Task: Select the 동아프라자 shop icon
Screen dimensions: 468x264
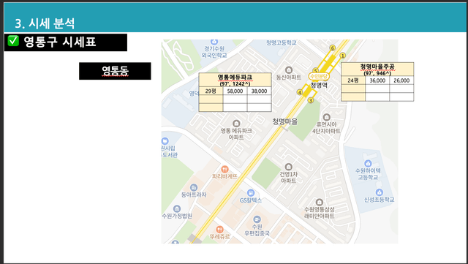Action: pos(194,187)
